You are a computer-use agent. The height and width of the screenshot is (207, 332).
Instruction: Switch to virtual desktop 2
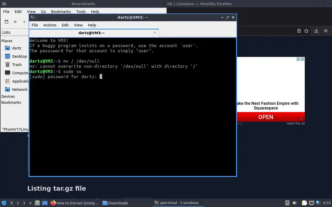18,203
